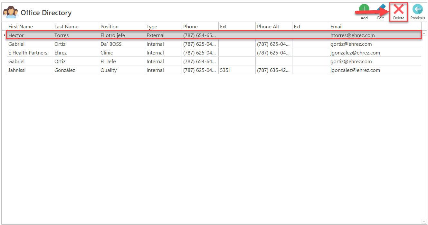This screenshot has width=428, height=225.
Task: Sort by Type column header
Action: (x=163, y=26)
